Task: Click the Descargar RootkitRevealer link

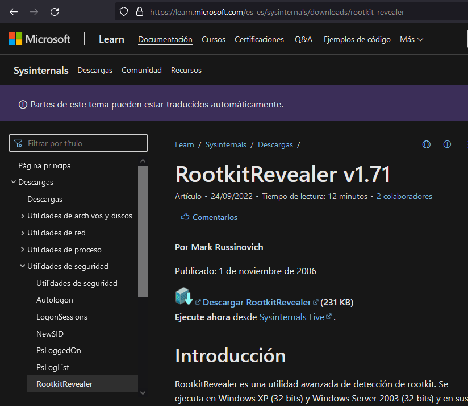Action: click(257, 303)
